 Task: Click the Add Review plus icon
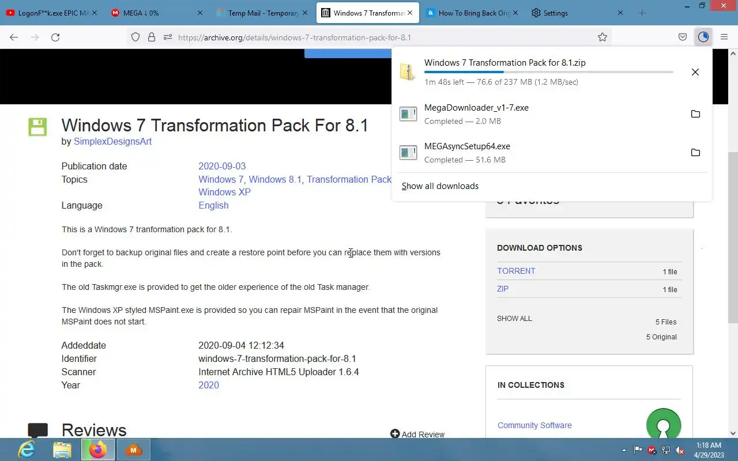tap(395, 433)
